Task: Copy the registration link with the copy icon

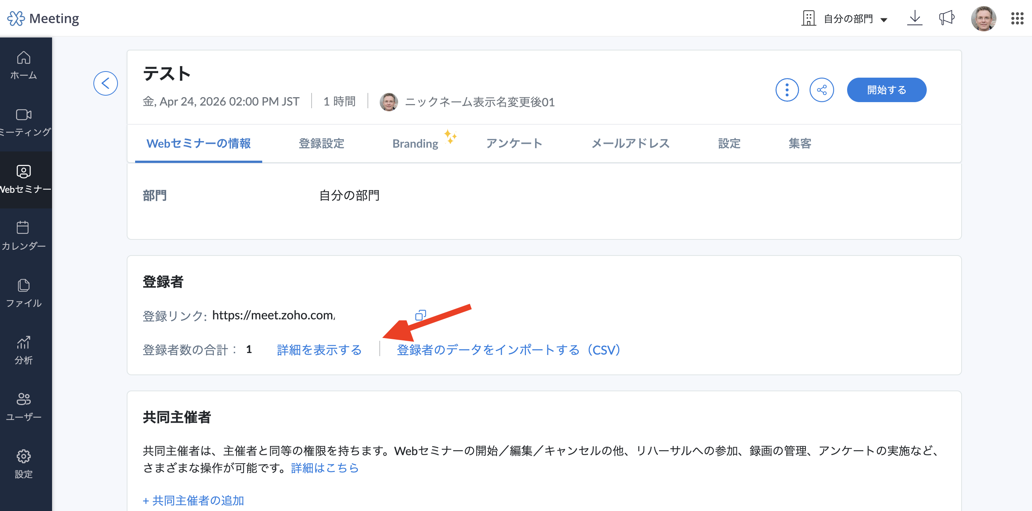Action: click(420, 315)
